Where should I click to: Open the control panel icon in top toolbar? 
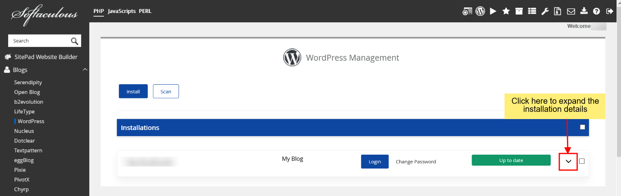coord(467,11)
